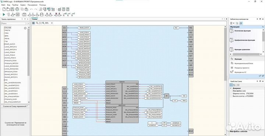
Task: Open the Сервис menu
Action: coord(23,5)
